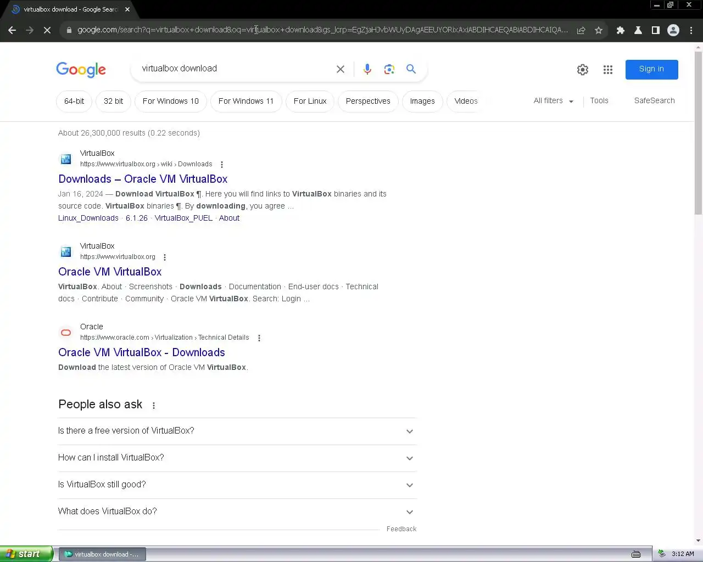Expand 'What does VirtualBox do?' question
Viewport: 703px width, 562px height.
click(x=237, y=512)
